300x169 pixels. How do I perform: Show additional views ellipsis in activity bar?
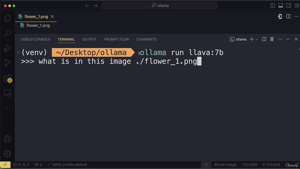coord(7,108)
